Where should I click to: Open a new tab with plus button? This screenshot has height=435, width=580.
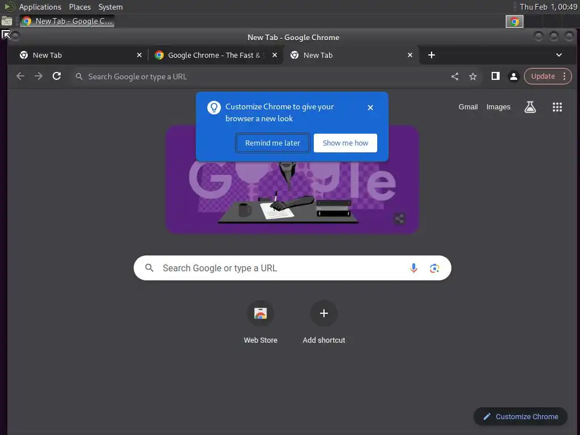pyautogui.click(x=431, y=55)
